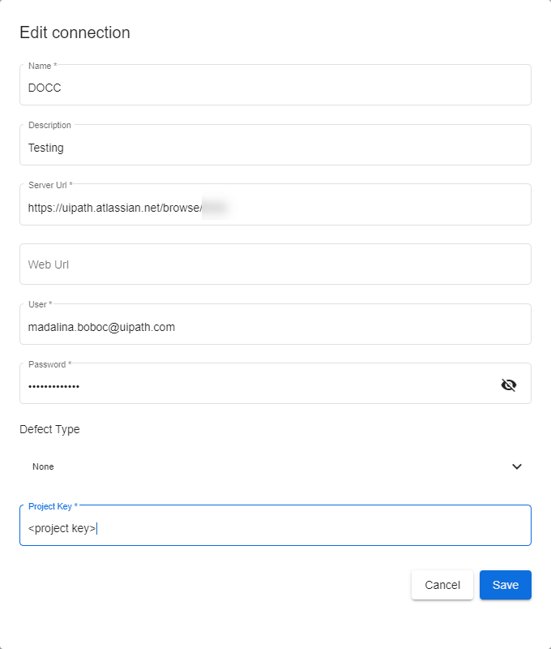This screenshot has width=551, height=649.
Task: Click the Server Url * floating label
Action: 50,185
